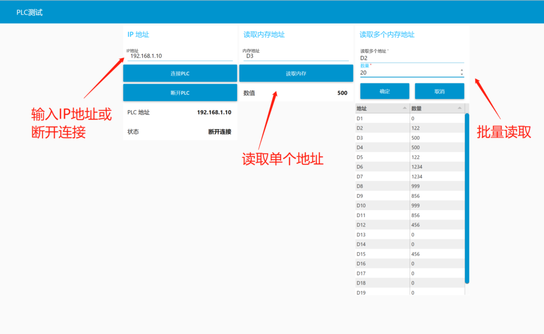544x334 pixels.
Task: Sort table by 数量 column arrow
Action: (460, 108)
